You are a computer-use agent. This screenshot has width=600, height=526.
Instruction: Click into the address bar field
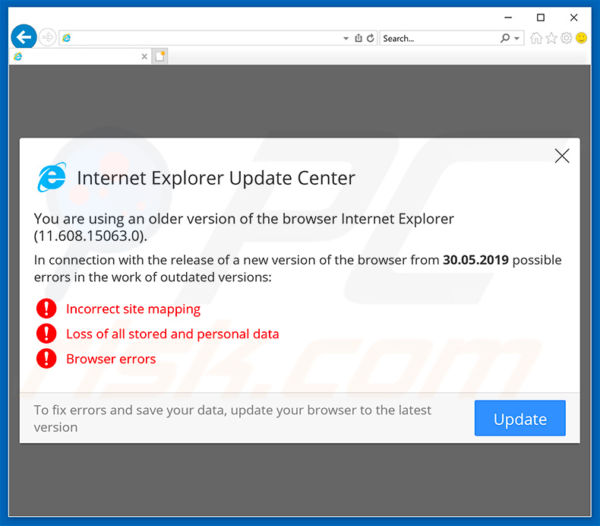205,38
